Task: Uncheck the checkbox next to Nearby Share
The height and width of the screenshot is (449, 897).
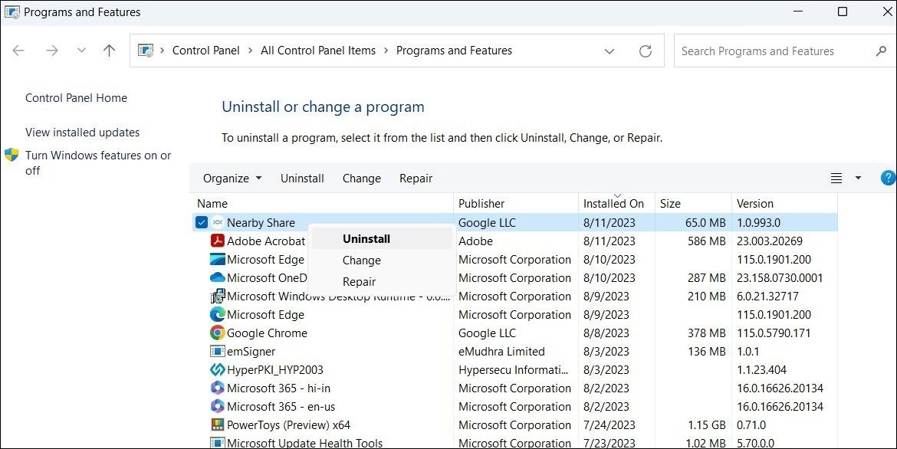Action: tap(201, 222)
